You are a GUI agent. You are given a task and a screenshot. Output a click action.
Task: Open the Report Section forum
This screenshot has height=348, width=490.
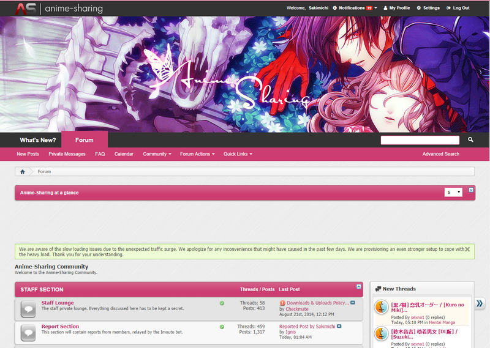click(60, 326)
